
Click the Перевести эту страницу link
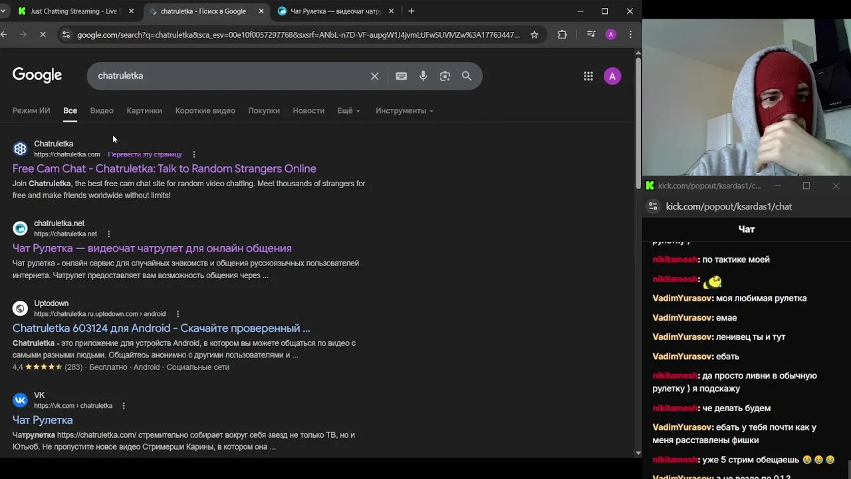[x=144, y=154]
